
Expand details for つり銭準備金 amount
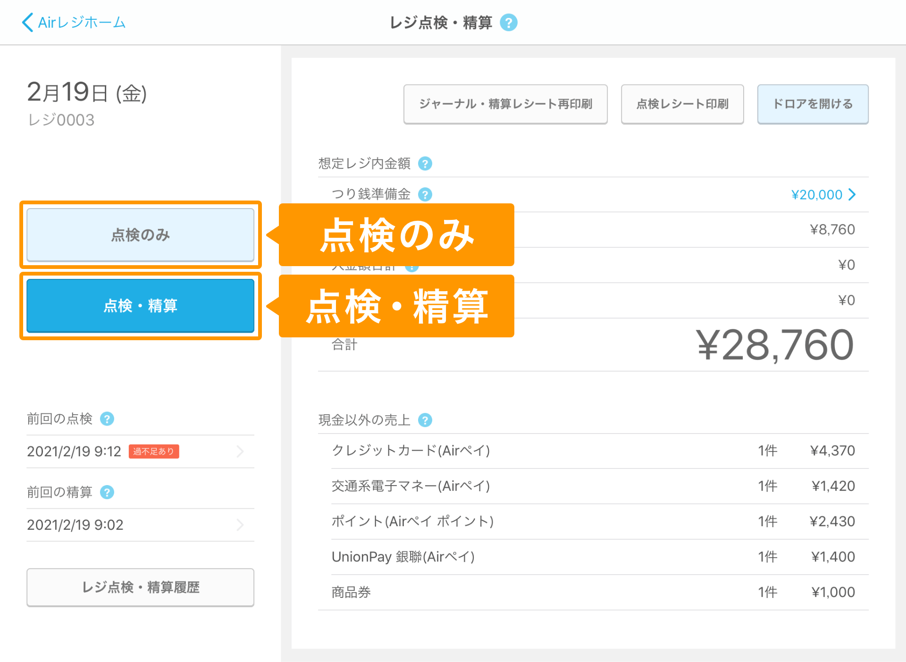point(852,194)
